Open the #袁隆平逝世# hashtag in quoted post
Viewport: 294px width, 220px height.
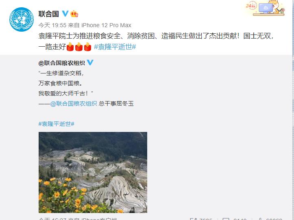[x=57, y=124]
